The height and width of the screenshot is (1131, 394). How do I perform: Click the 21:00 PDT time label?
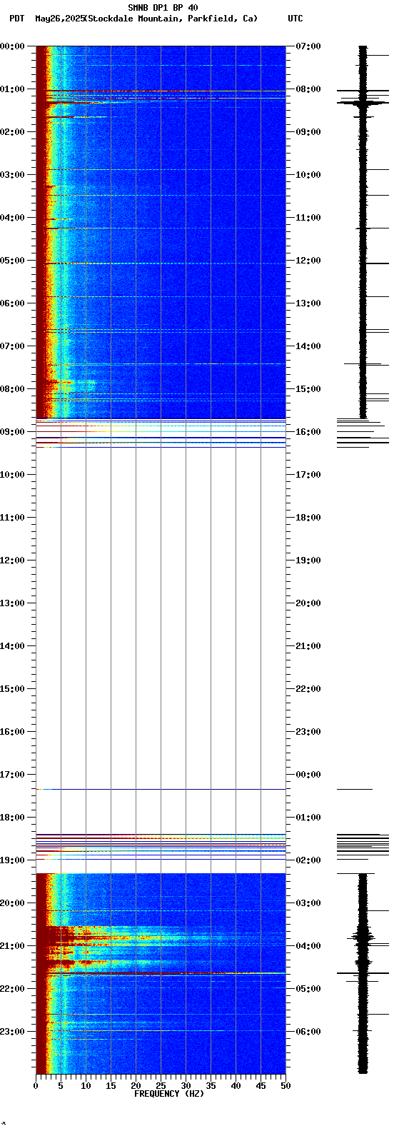(12, 946)
